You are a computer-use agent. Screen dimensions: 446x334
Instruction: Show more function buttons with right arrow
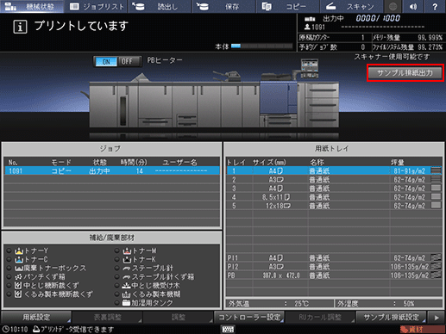point(437,318)
